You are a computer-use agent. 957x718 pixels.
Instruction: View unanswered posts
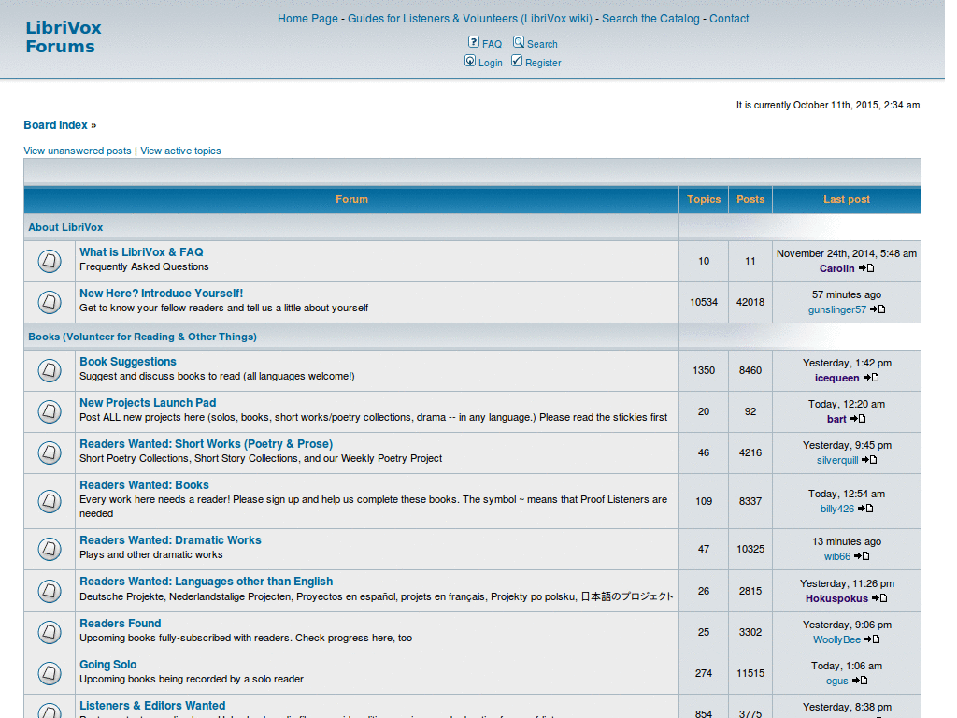[x=78, y=151]
